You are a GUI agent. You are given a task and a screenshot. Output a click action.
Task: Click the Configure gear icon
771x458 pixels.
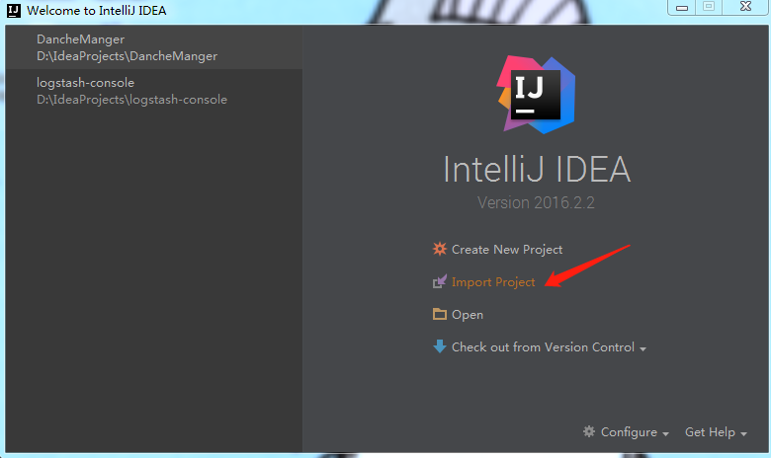pos(589,431)
